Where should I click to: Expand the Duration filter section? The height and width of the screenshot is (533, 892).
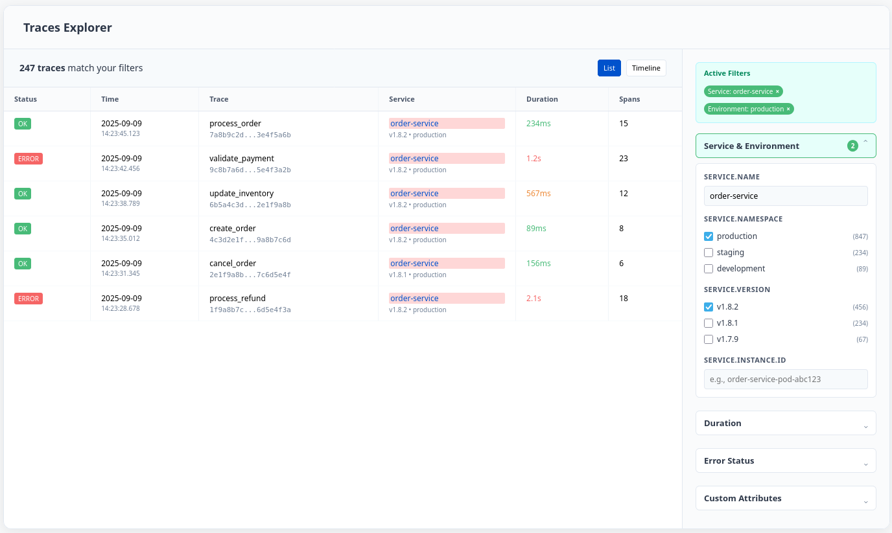click(x=785, y=423)
